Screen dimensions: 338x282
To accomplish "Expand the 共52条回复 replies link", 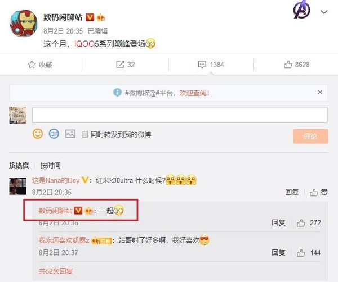I will 56,271.
